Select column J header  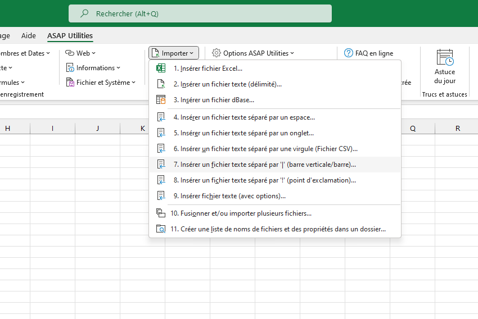tap(97, 129)
